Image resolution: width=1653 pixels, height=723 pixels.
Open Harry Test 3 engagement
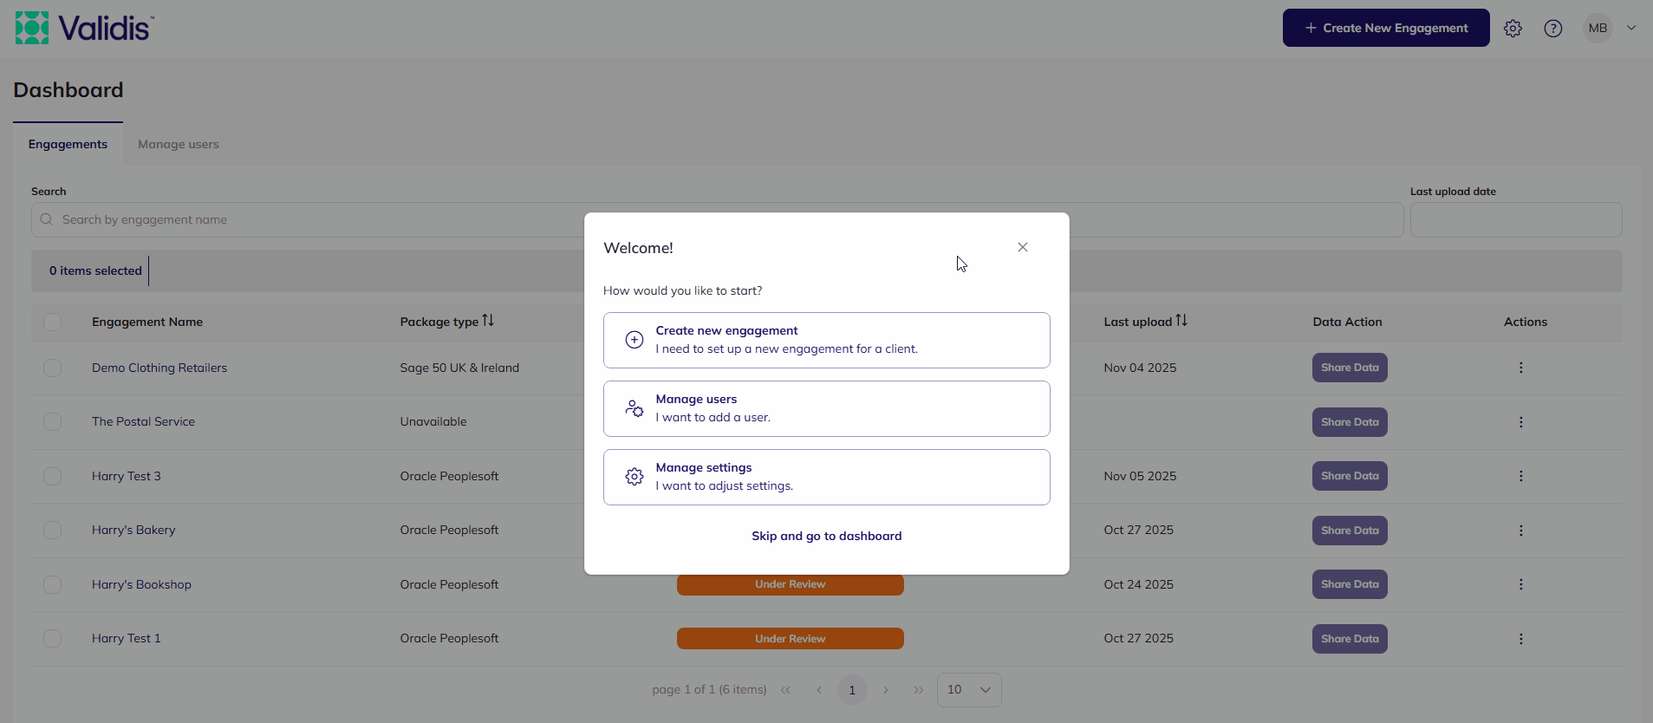pos(127,476)
